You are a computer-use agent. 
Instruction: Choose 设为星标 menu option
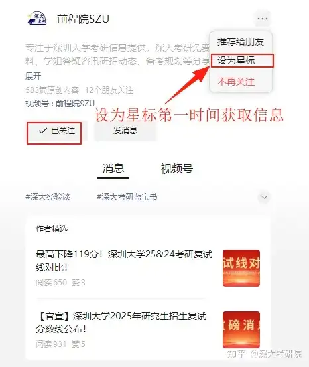click(242, 61)
